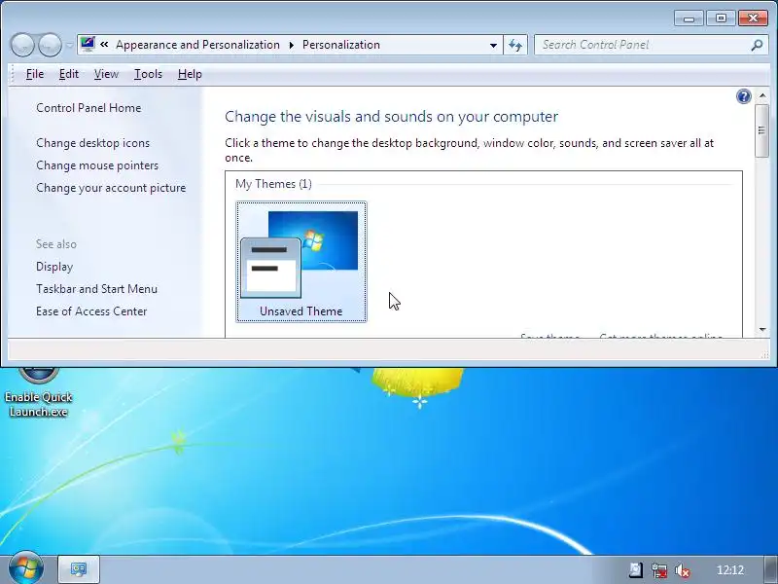
Task: Expand the arrow after Appearance and Personalization
Action: point(291,45)
